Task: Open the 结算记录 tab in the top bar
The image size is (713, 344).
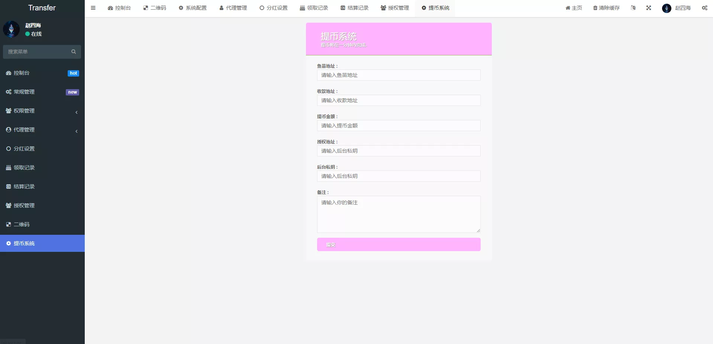Action: point(354,8)
